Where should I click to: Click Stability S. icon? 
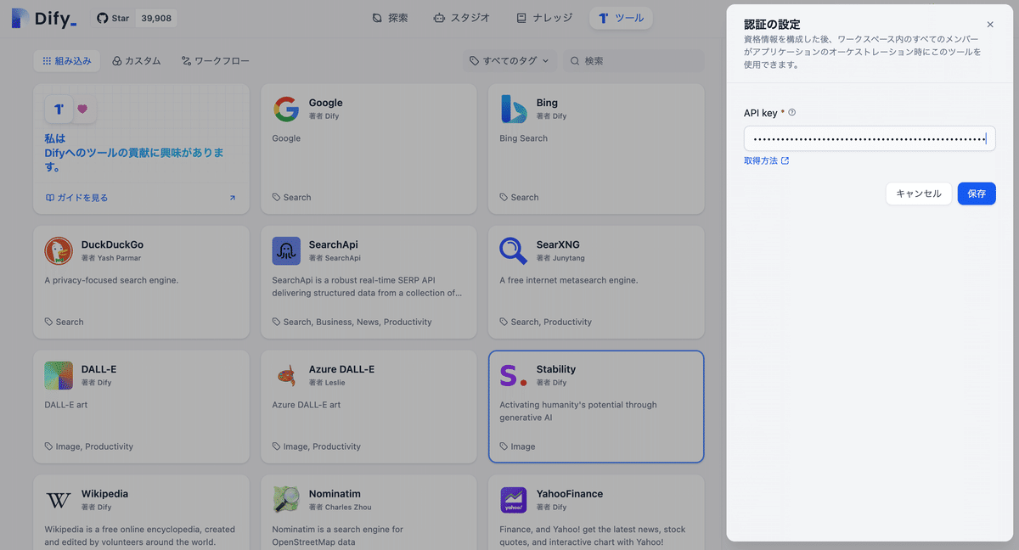514,375
